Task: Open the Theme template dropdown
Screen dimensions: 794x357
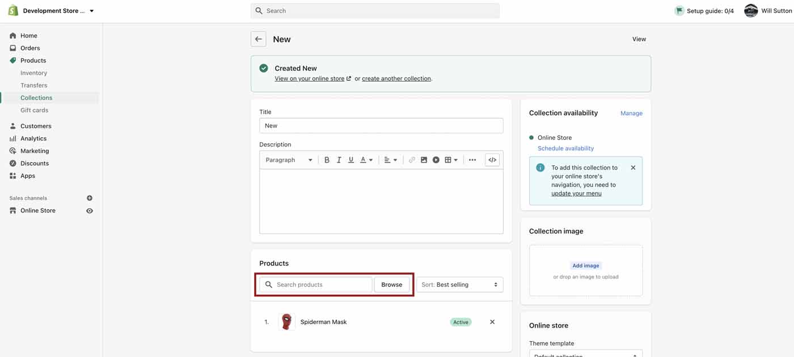Action: pyautogui.click(x=586, y=354)
